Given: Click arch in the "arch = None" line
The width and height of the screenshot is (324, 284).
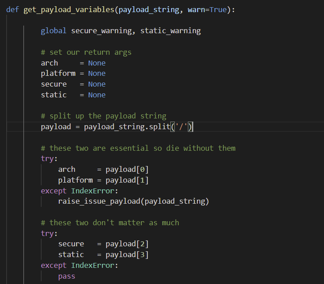Looking at the screenshot, I should click(x=49, y=63).
